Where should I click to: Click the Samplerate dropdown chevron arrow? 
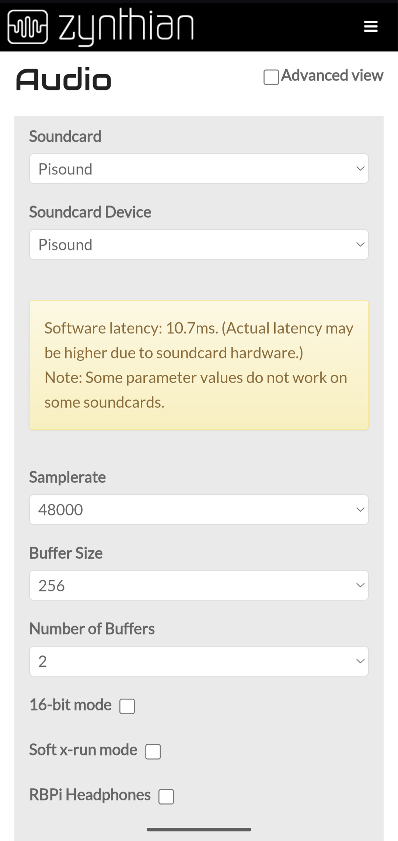[x=360, y=510]
